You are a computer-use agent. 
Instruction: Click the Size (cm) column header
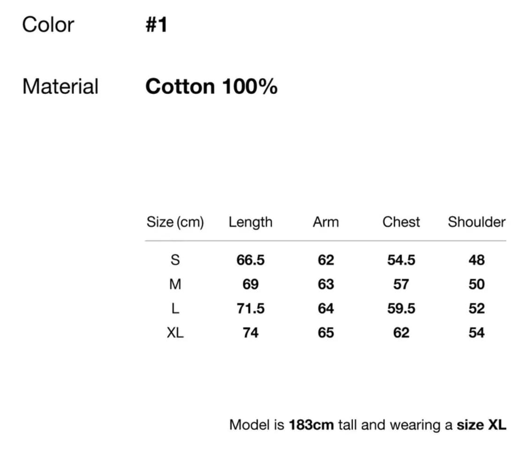coord(175,222)
